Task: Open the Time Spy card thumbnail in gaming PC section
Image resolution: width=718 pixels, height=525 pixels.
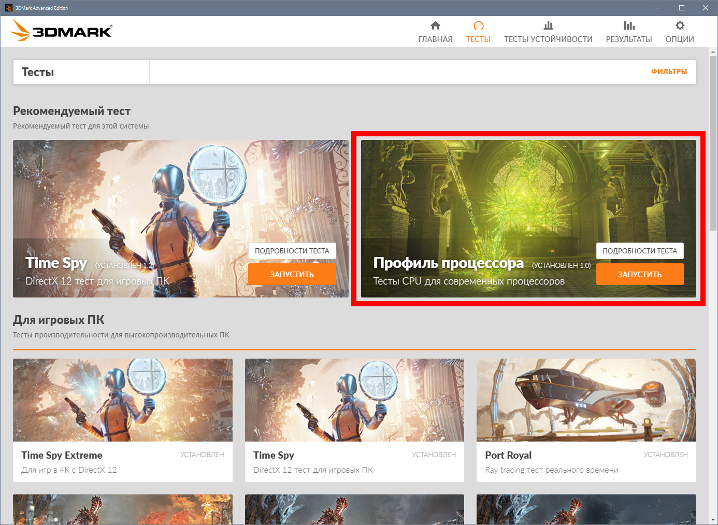Action: [x=354, y=400]
